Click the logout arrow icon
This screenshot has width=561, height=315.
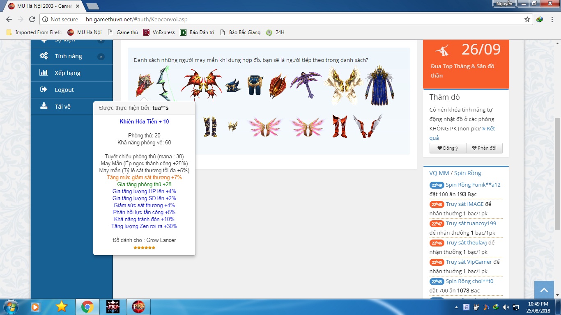click(x=44, y=89)
